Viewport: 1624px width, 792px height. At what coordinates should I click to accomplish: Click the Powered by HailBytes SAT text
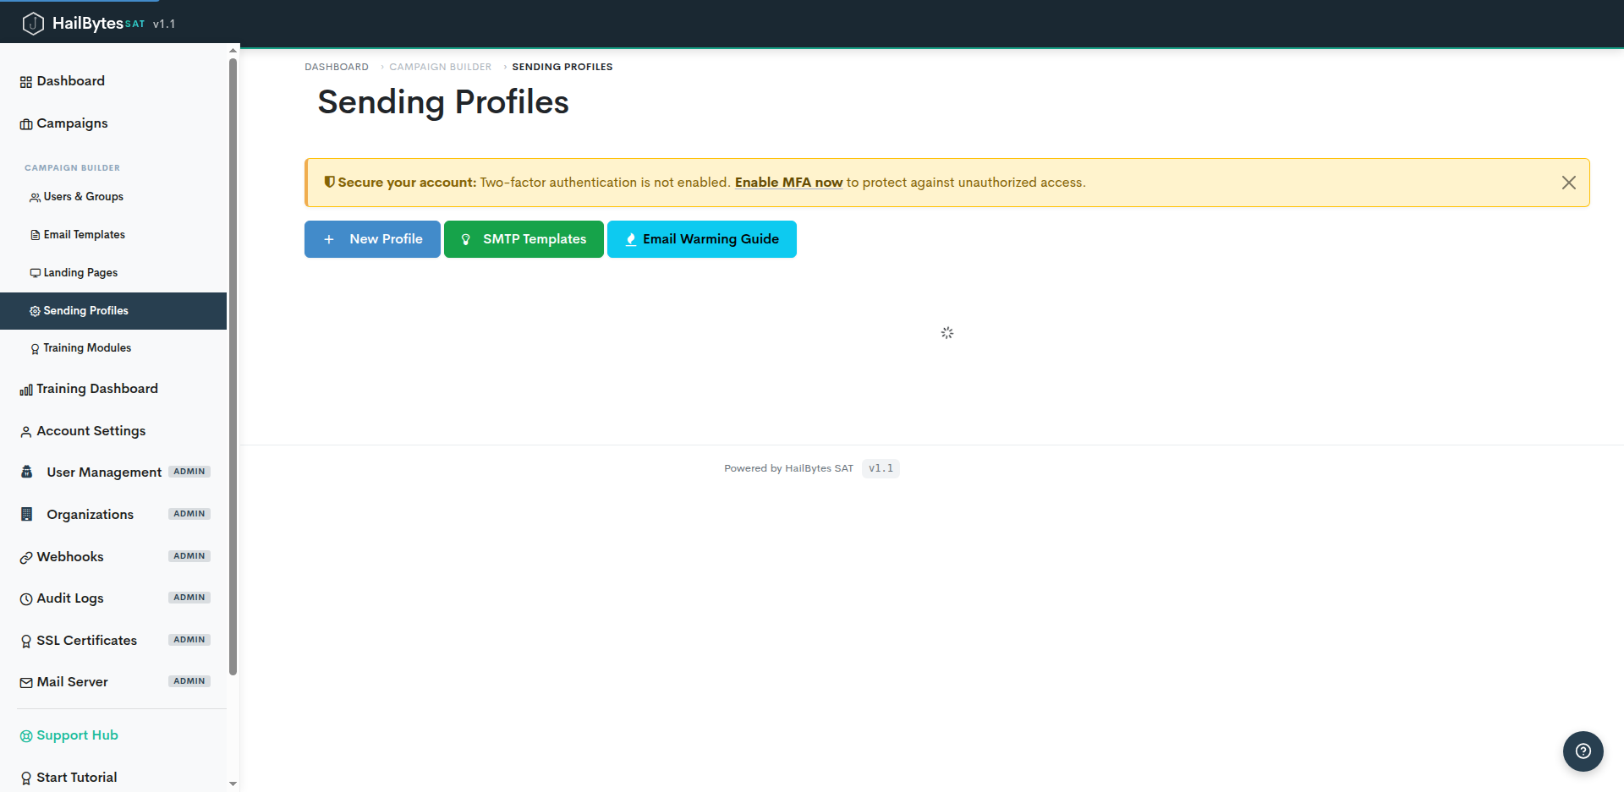click(788, 468)
